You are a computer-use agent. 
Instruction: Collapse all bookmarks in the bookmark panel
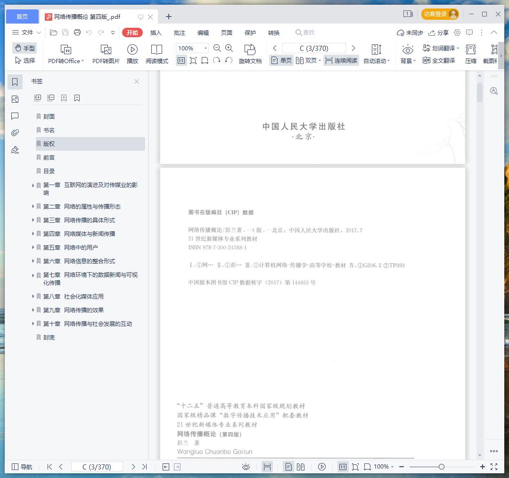point(50,98)
